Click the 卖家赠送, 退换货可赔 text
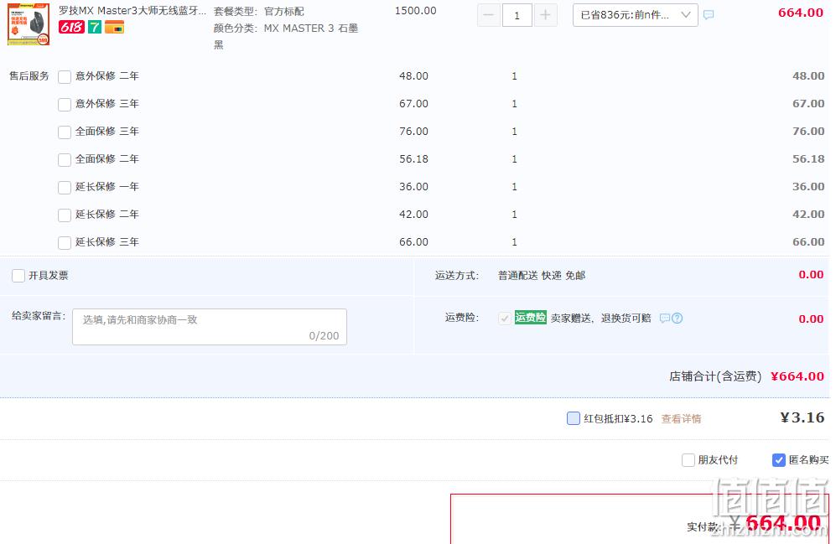This screenshot has height=544, width=836. click(x=601, y=318)
